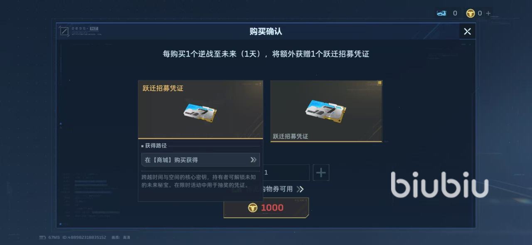Image resolution: width=532 pixels, height=245 pixels.
Task: Add more gold coins with plus icon
Action: coord(488,13)
